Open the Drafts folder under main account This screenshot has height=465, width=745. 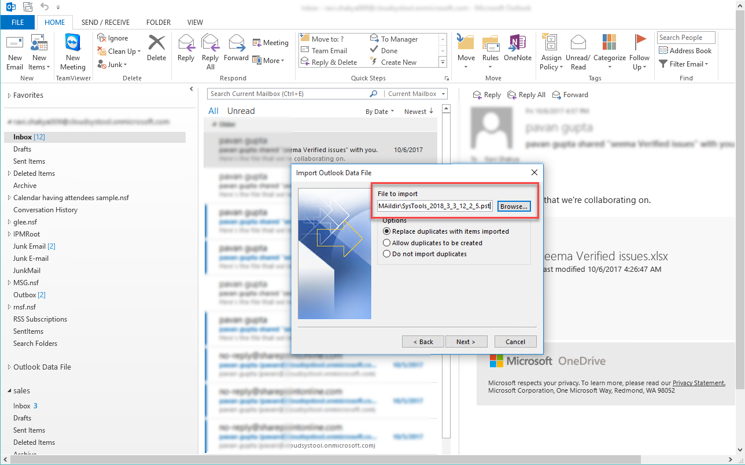[x=23, y=149]
